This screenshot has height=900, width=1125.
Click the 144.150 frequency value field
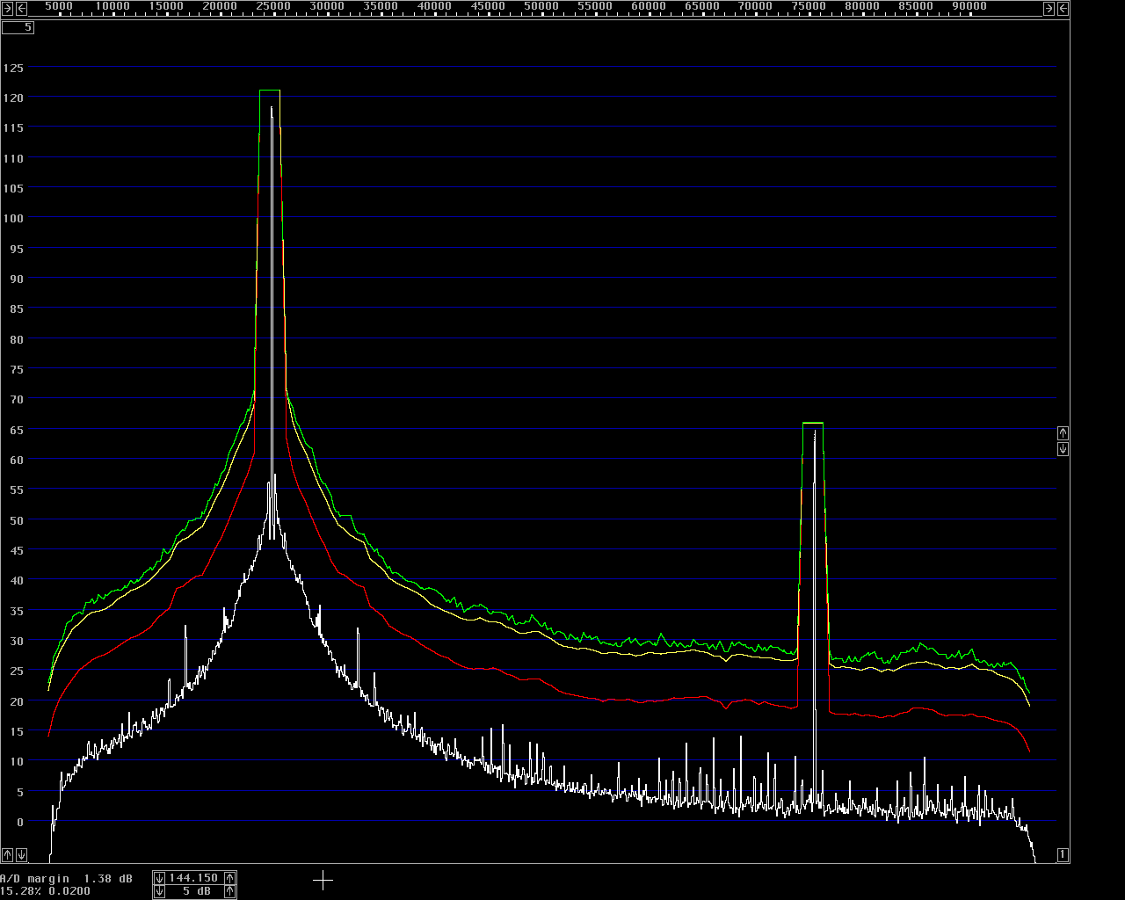pos(194,877)
